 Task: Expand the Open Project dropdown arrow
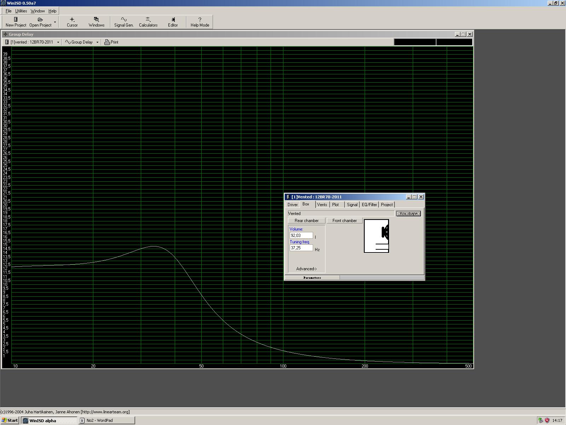tap(55, 22)
